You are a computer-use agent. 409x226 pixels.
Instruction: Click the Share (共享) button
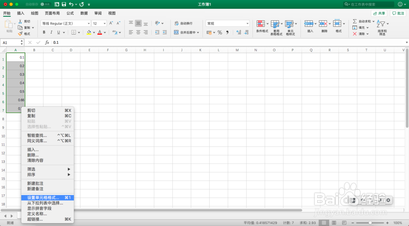tap(379, 13)
